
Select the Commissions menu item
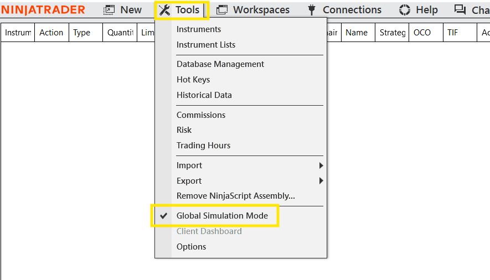pyautogui.click(x=201, y=115)
